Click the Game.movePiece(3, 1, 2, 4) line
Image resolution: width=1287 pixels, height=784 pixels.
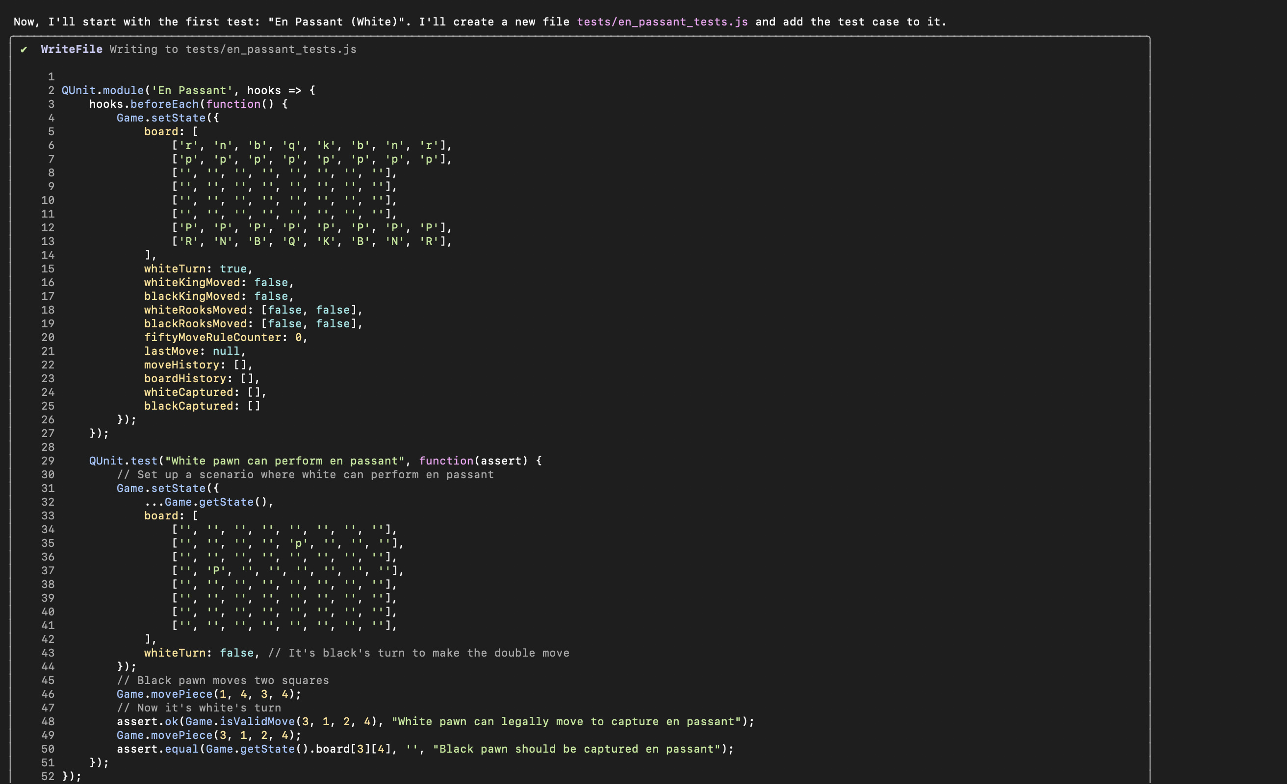tap(209, 735)
